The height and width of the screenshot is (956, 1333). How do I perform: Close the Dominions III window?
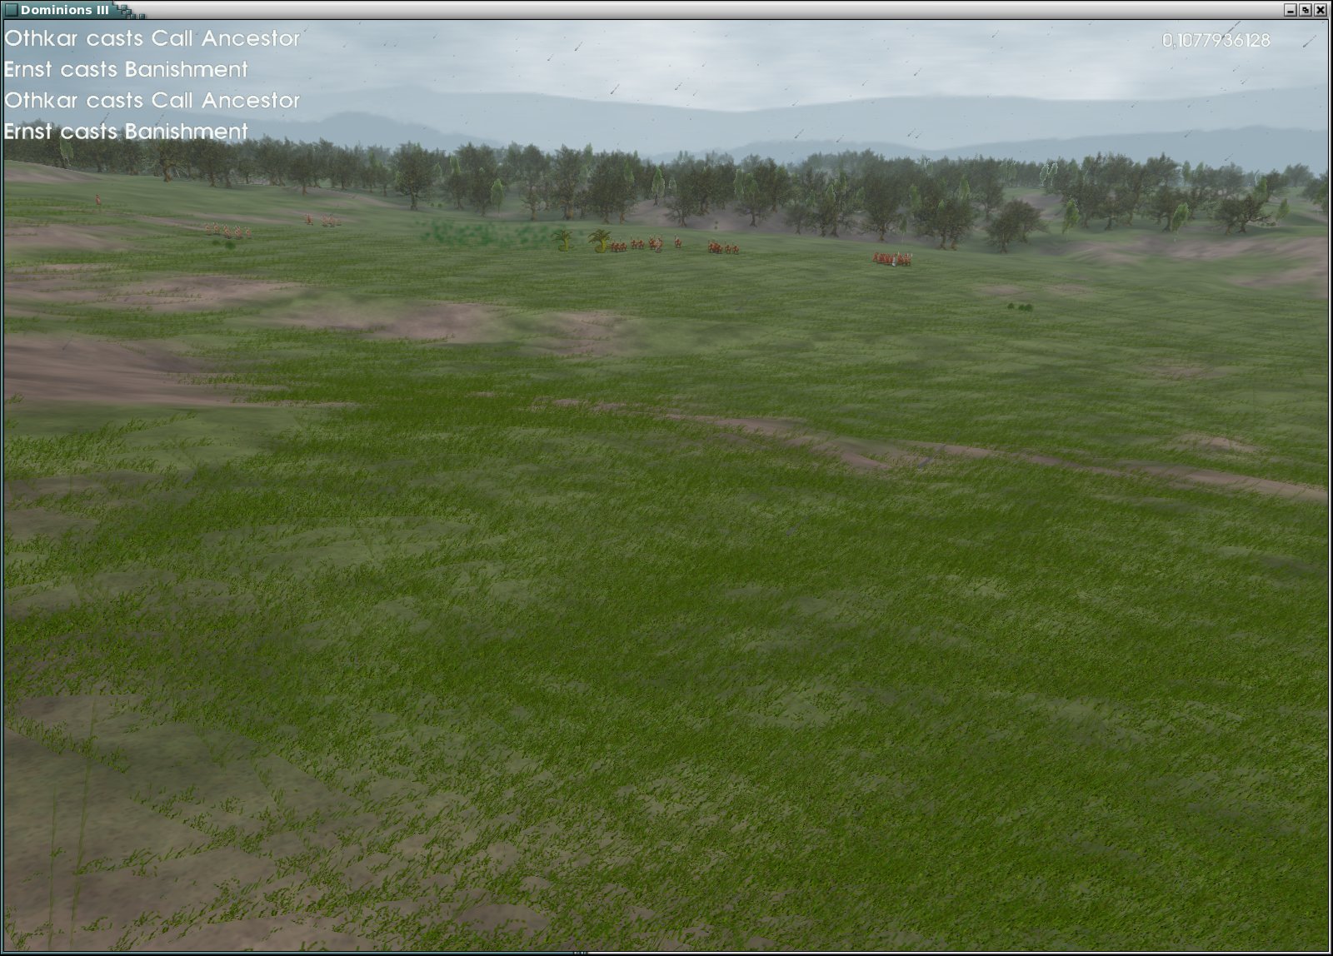pyautogui.click(x=1321, y=10)
